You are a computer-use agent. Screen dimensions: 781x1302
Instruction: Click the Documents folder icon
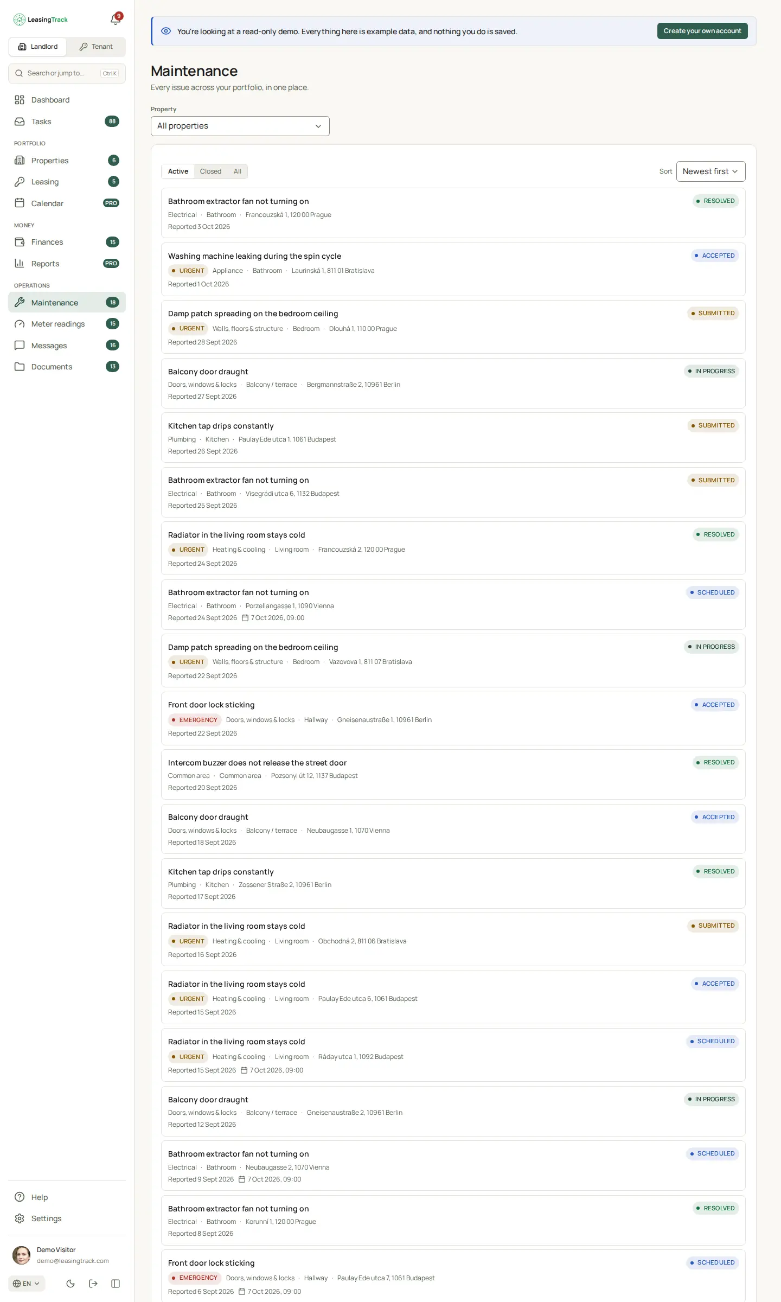point(20,367)
